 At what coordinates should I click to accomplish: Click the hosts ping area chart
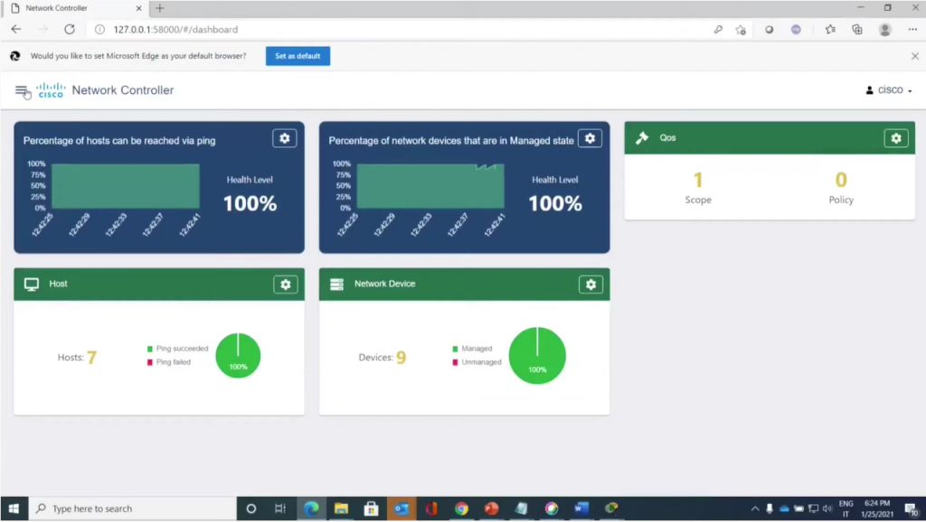pyautogui.click(x=125, y=186)
